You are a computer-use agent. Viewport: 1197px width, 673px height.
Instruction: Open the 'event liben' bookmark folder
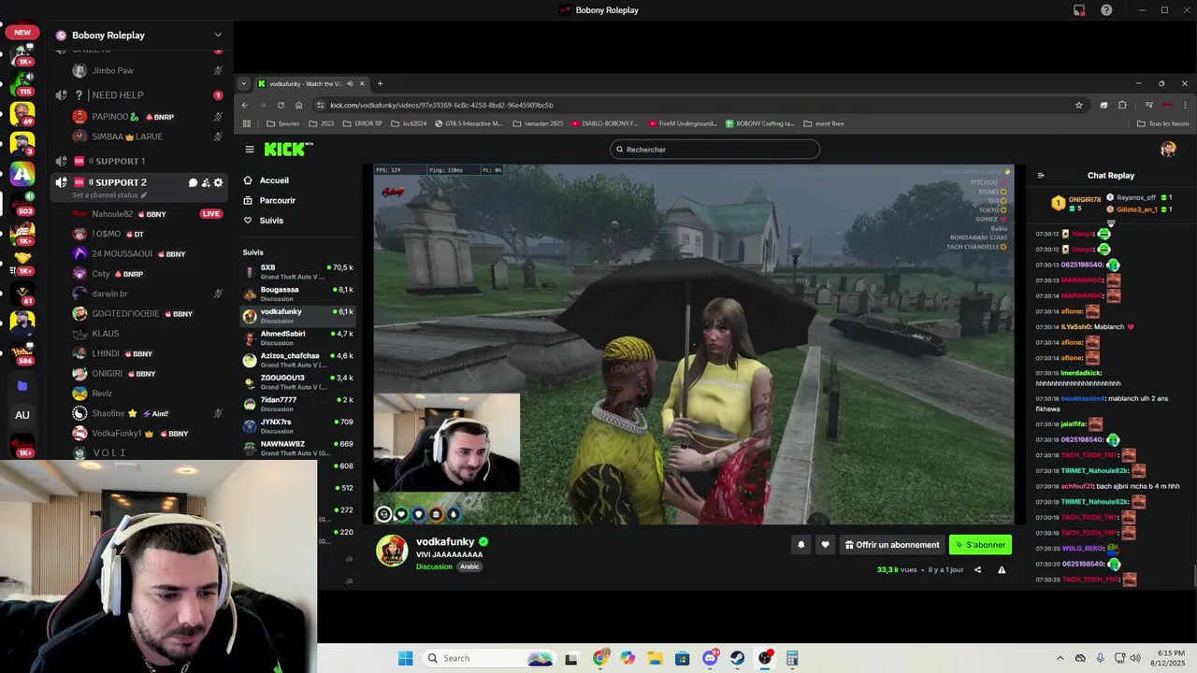(823, 123)
